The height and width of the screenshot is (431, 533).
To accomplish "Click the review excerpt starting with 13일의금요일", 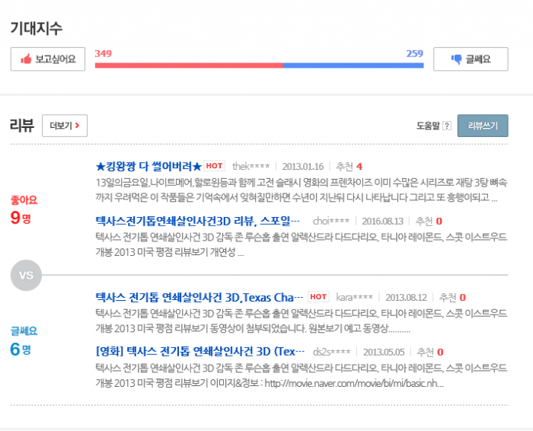I will pyautogui.click(x=301, y=184).
